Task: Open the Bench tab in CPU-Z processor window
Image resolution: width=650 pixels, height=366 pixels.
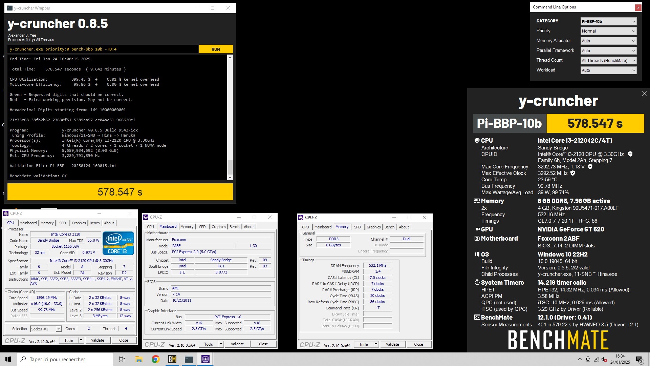Action: click(95, 223)
